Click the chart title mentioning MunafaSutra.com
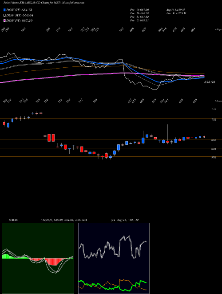Screen dimensions: 222x294 click(44, 3)
